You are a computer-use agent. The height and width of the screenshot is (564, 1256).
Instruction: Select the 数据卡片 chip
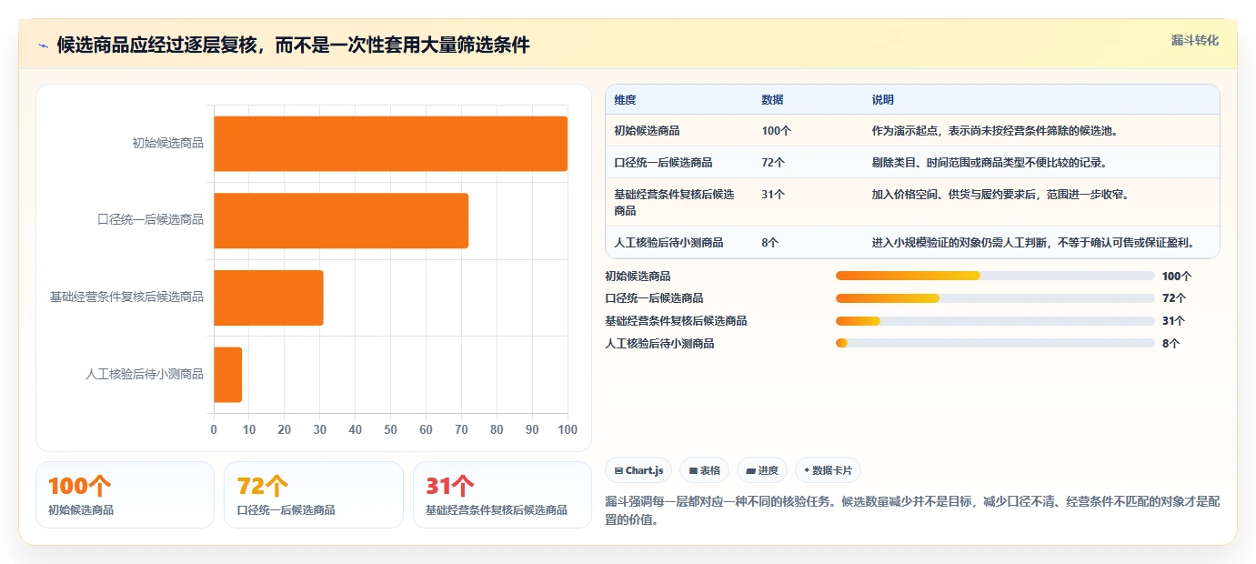(828, 470)
